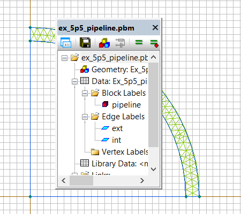Click the root ex_5p5_pipeline folder icon
The image size is (241, 214).
tap(74, 57)
